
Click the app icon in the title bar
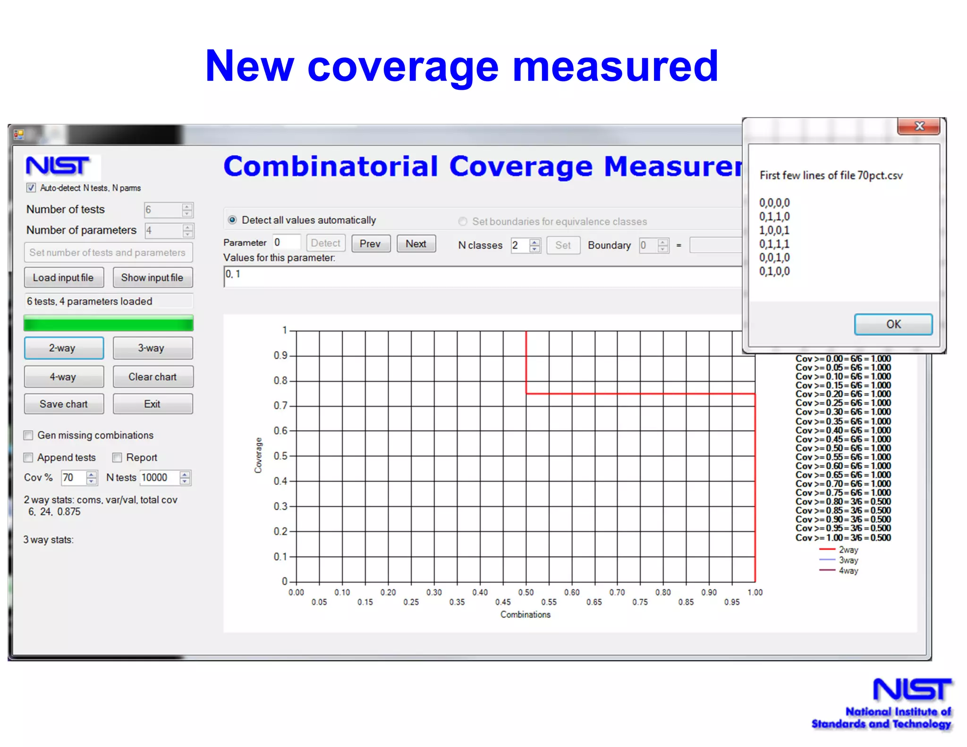tap(18, 135)
